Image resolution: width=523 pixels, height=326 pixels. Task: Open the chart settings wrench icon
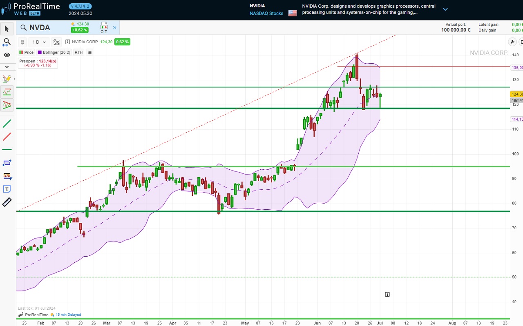(x=512, y=42)
